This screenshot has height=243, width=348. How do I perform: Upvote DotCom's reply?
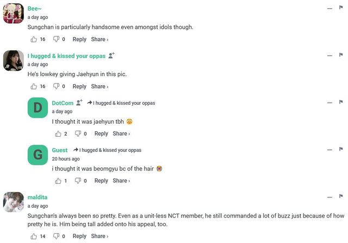(58, 133)
